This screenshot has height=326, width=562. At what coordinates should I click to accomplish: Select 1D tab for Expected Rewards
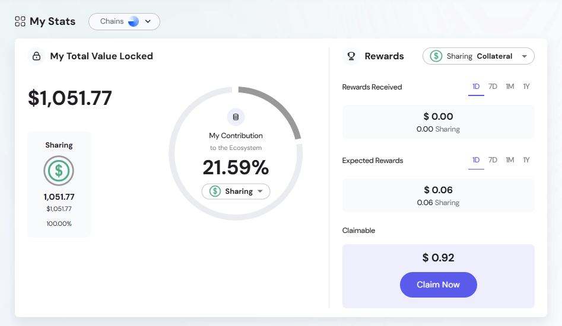[476, 160]
